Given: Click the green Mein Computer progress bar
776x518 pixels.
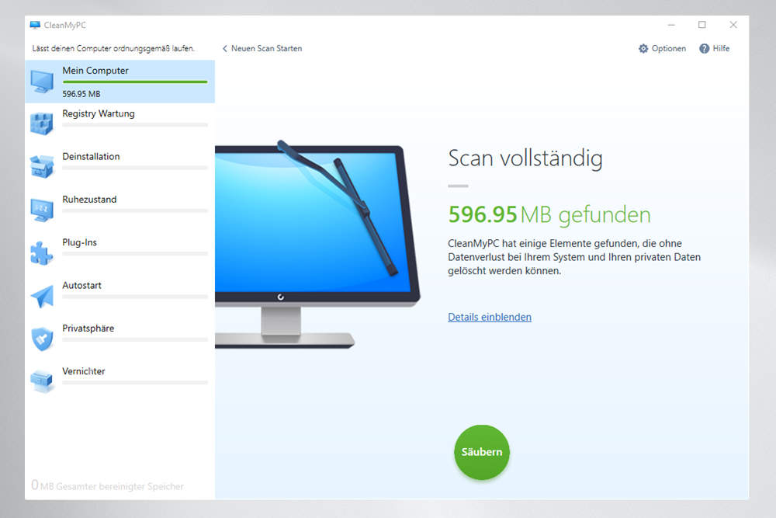Looking at the screenshot, I should [134, 82].
